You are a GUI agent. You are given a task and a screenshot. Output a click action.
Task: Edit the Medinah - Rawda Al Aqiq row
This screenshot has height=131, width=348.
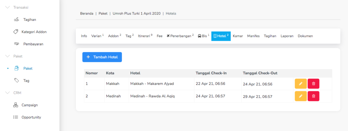tap(301, 96)
